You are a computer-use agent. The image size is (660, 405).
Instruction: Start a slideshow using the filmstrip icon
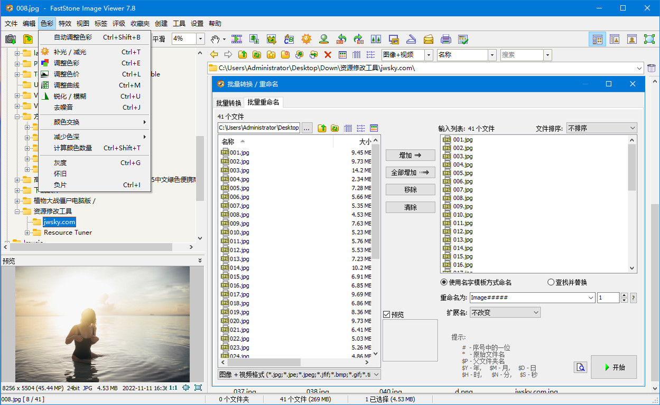[x=236, y=38]
